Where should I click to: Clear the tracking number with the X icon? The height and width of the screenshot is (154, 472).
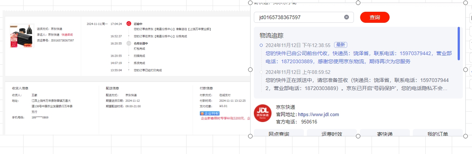pyautogui.click(x=346, y=17)
